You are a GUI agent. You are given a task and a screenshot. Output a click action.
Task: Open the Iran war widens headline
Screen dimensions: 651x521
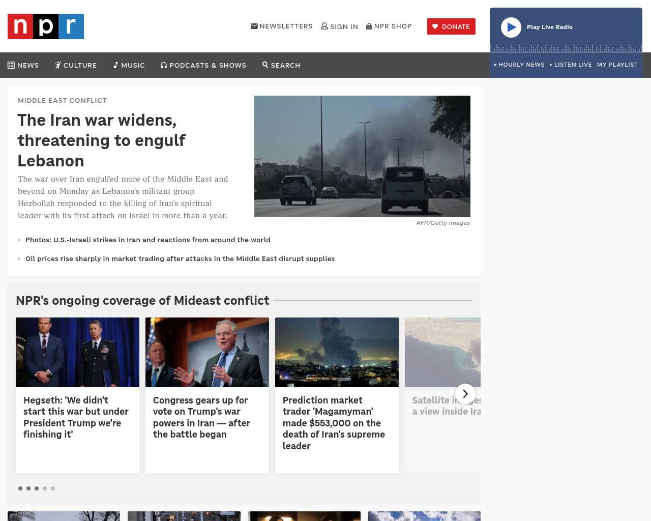pyautogui.click(x=102, y=140)
